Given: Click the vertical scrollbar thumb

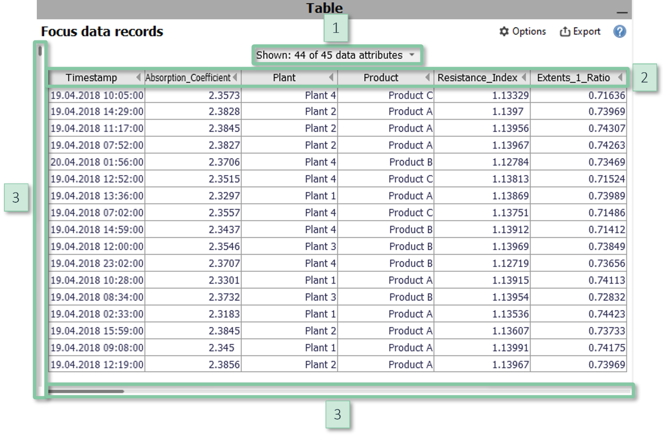Looking at the screenshot, I should (40, 51).
